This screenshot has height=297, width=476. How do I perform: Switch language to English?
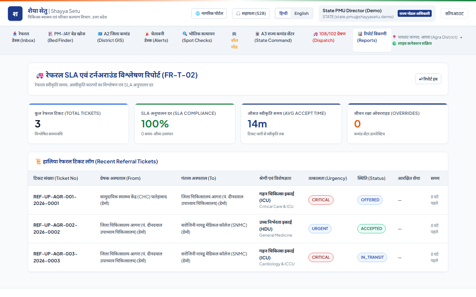point(301,14)
